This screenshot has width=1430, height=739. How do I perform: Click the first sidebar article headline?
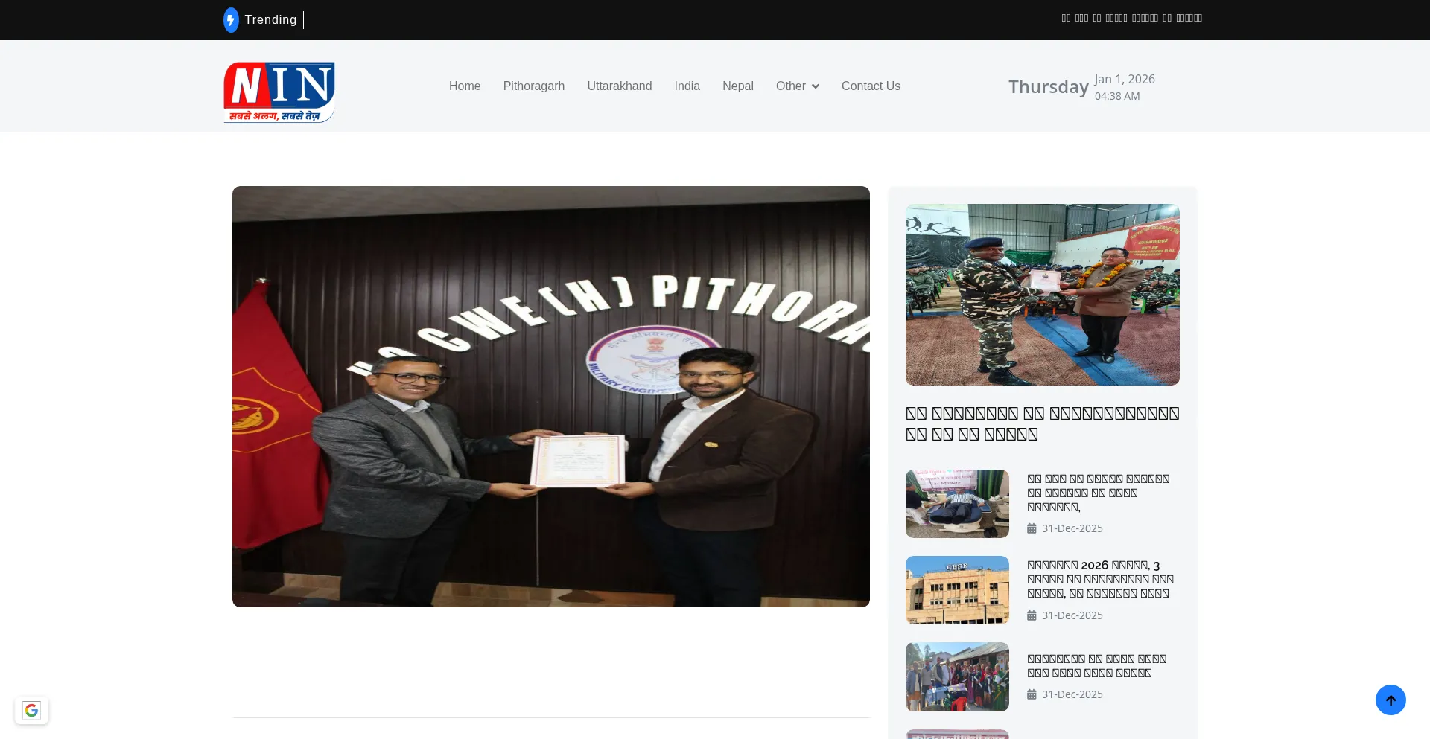coord(1099,493)
